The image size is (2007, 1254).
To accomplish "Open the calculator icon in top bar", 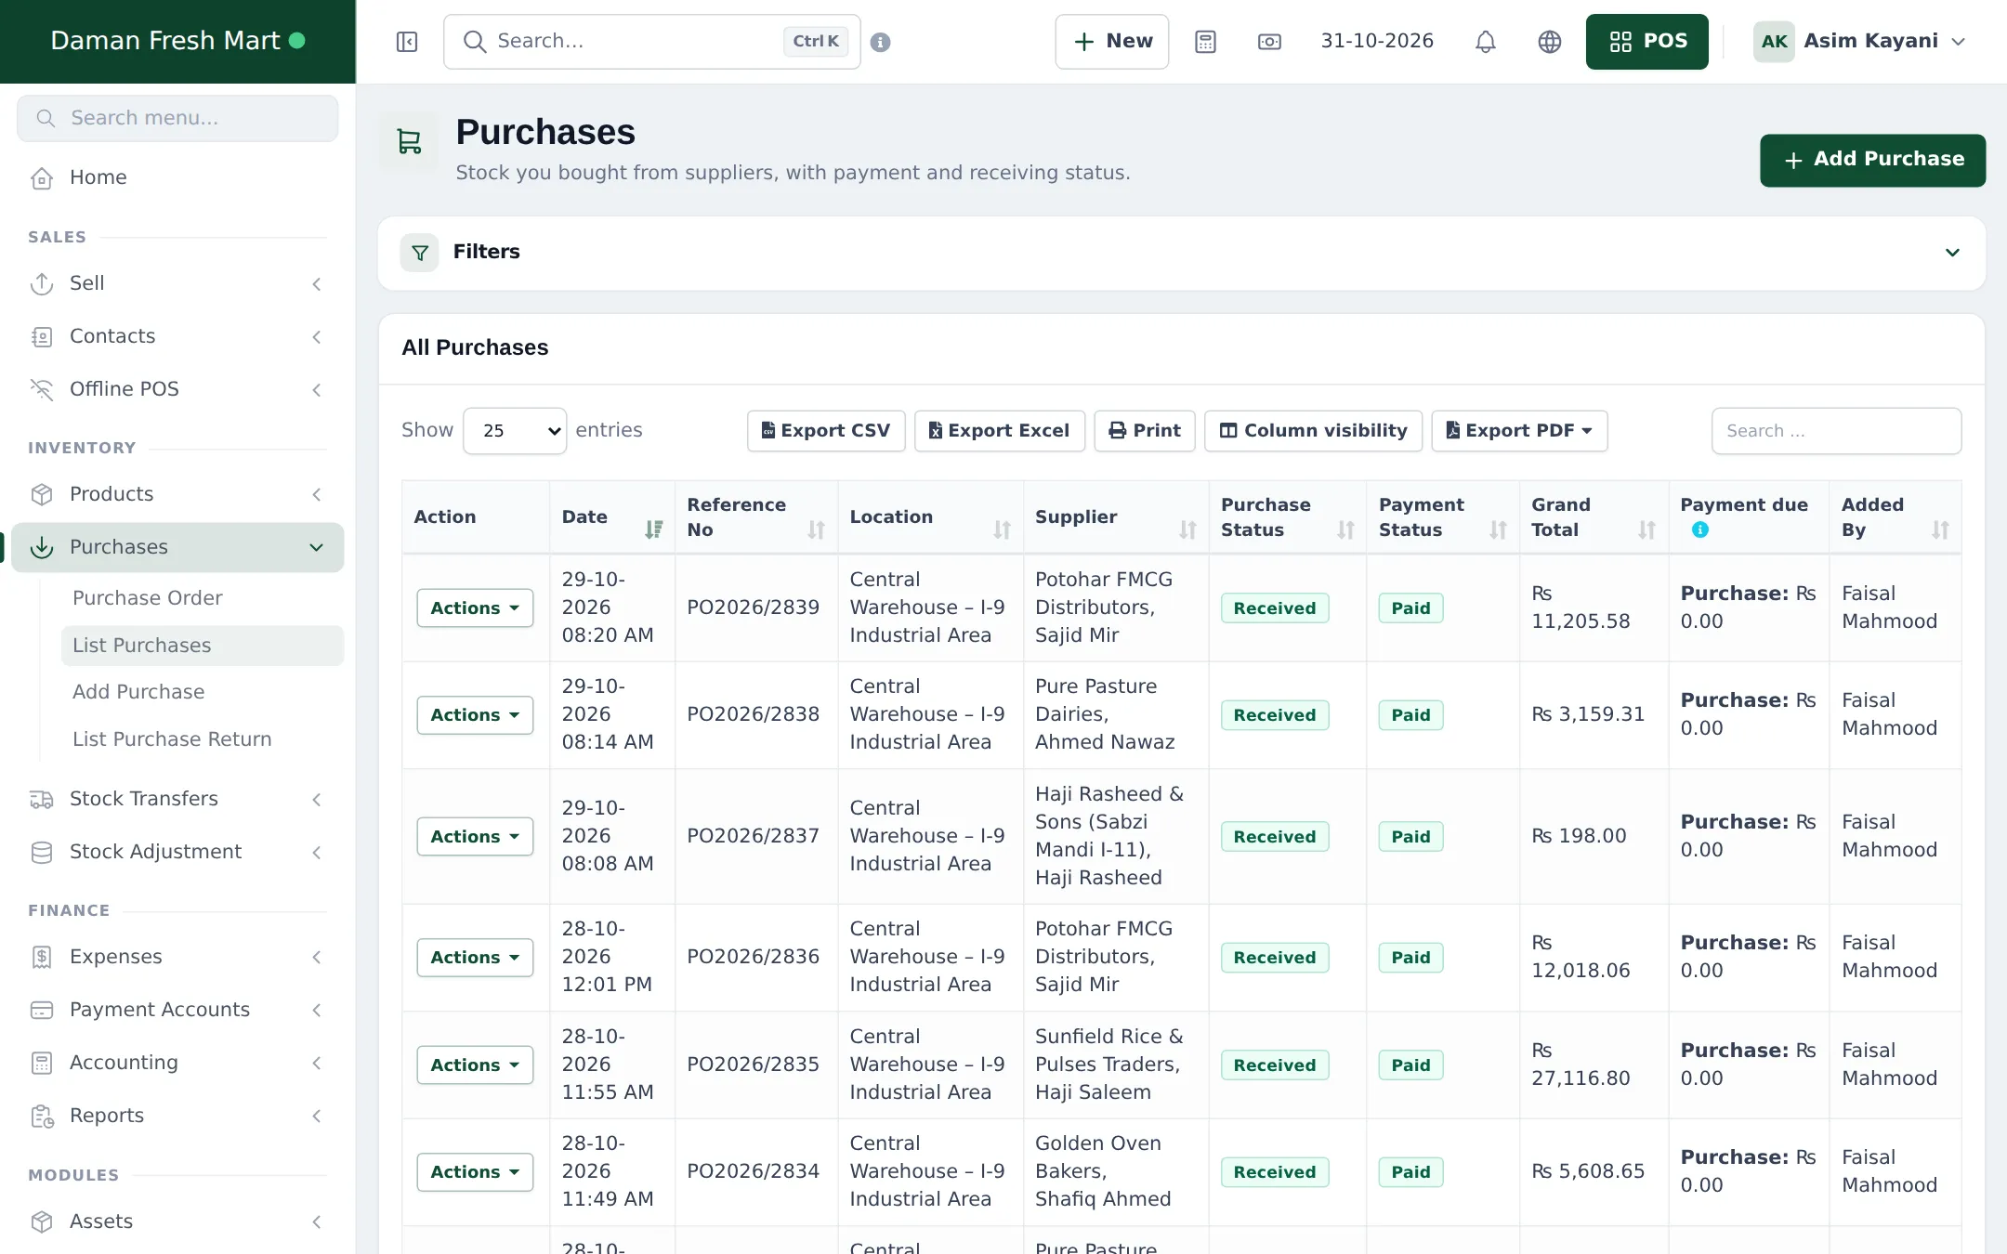I will pyautogui.click(x=1205, y=42).
